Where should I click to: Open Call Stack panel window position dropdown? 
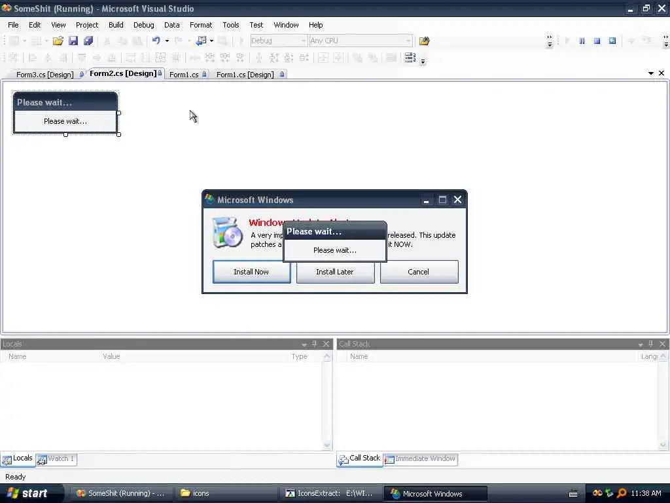[641, 345]
